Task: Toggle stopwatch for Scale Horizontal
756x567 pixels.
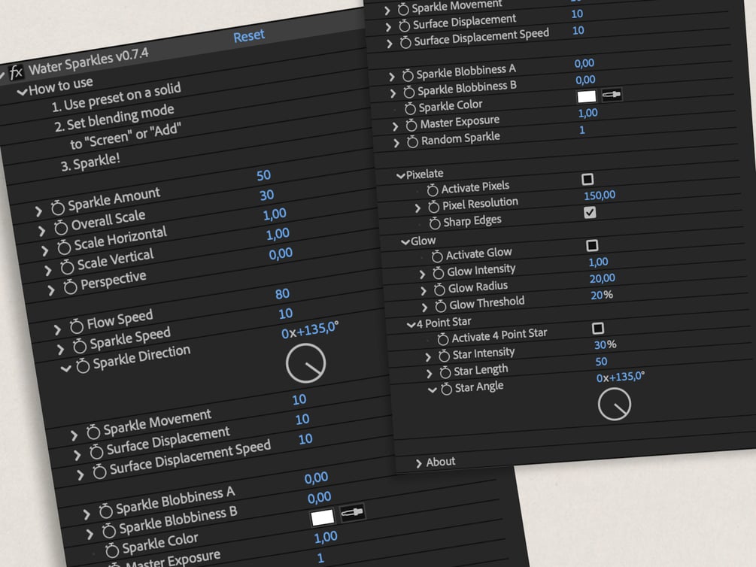Action: click(64, 247)
